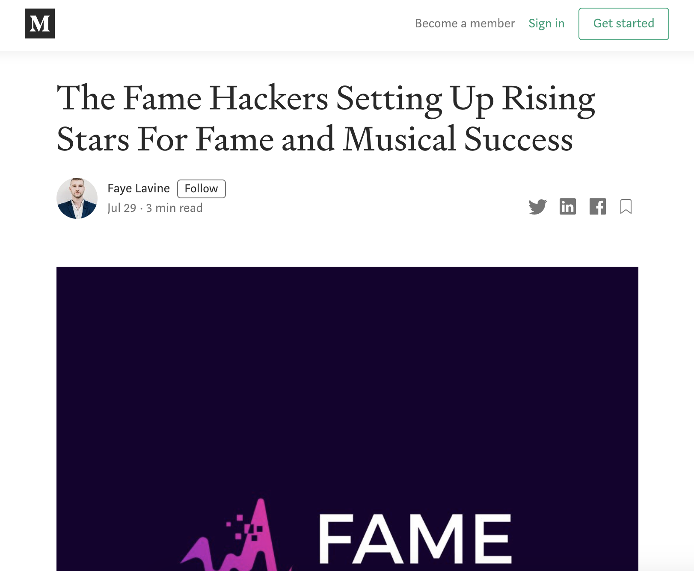This screenshot has width=694, height=571.
Task: Share the article on Facebook
Action: tap(598, 207)
